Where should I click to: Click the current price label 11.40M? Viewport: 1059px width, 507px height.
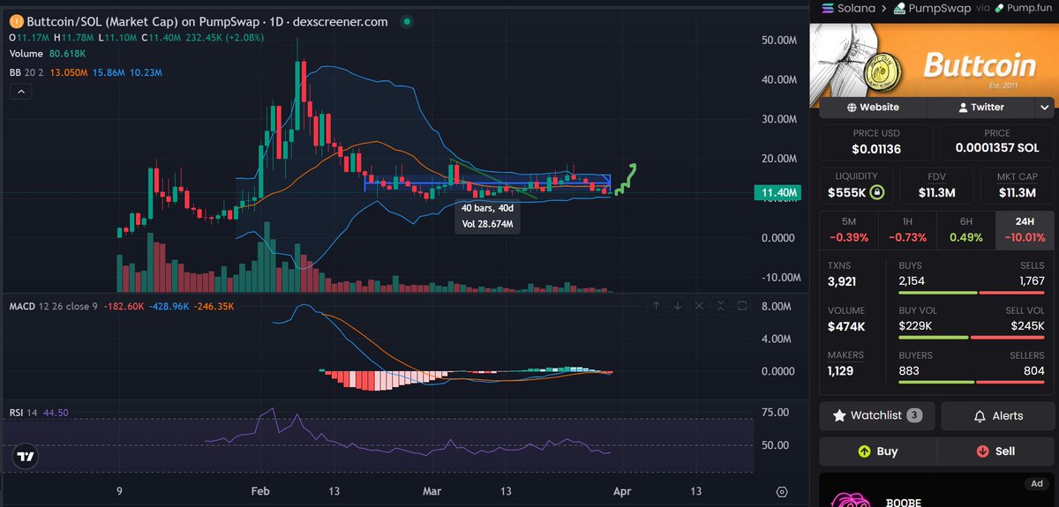(x=778, y=192)
